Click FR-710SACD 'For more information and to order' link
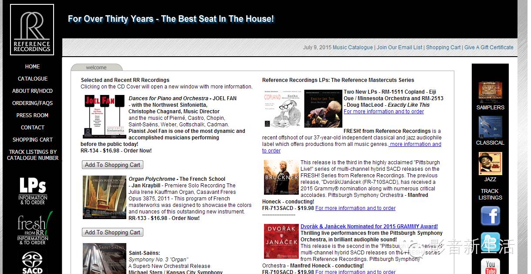This screenshot has width=531, height=274. tap(355, 272)
